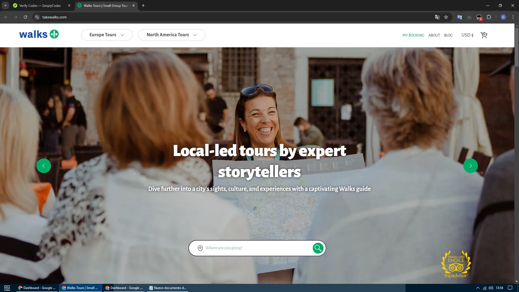Show hidden system tray icons

click(x=478, y=288)
